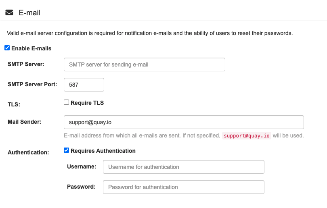
Task: Uncheck the Requires Authentication checkbox
Action: 67,150
